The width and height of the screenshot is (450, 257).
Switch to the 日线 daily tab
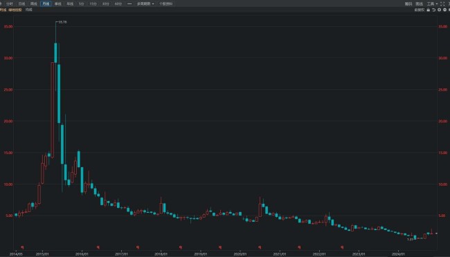click(x=21, y=3)
